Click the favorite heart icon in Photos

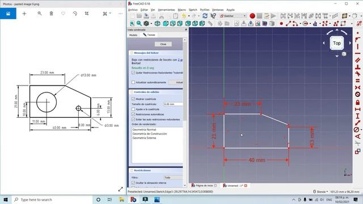63,14
